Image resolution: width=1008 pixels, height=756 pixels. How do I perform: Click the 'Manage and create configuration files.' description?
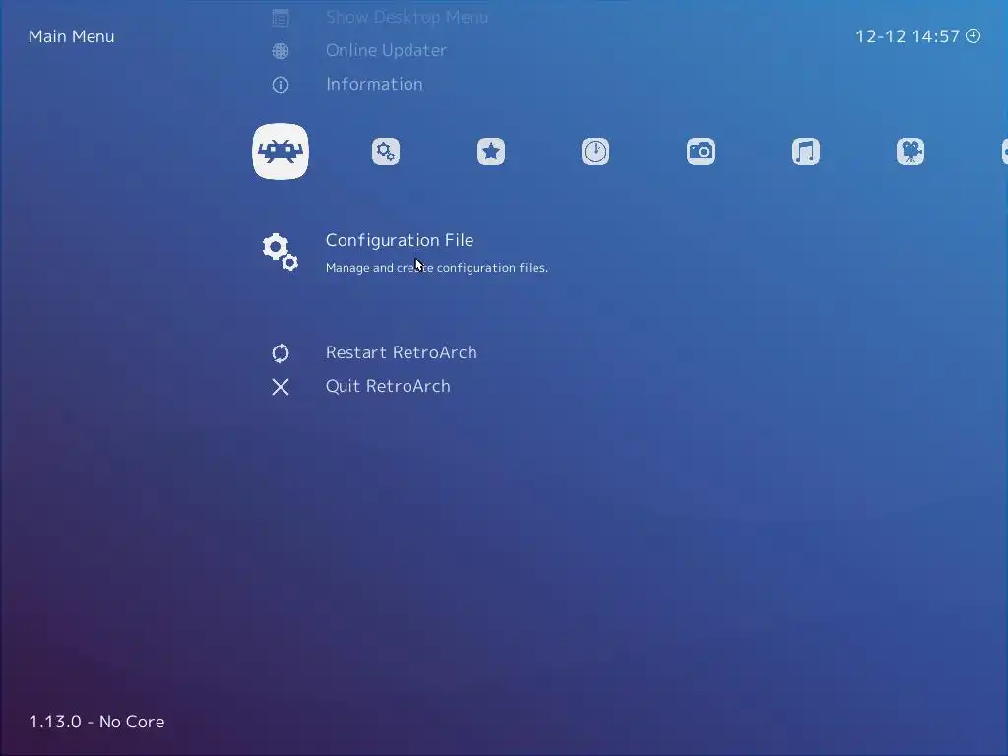pyautogui.click(x=436, y=268)
